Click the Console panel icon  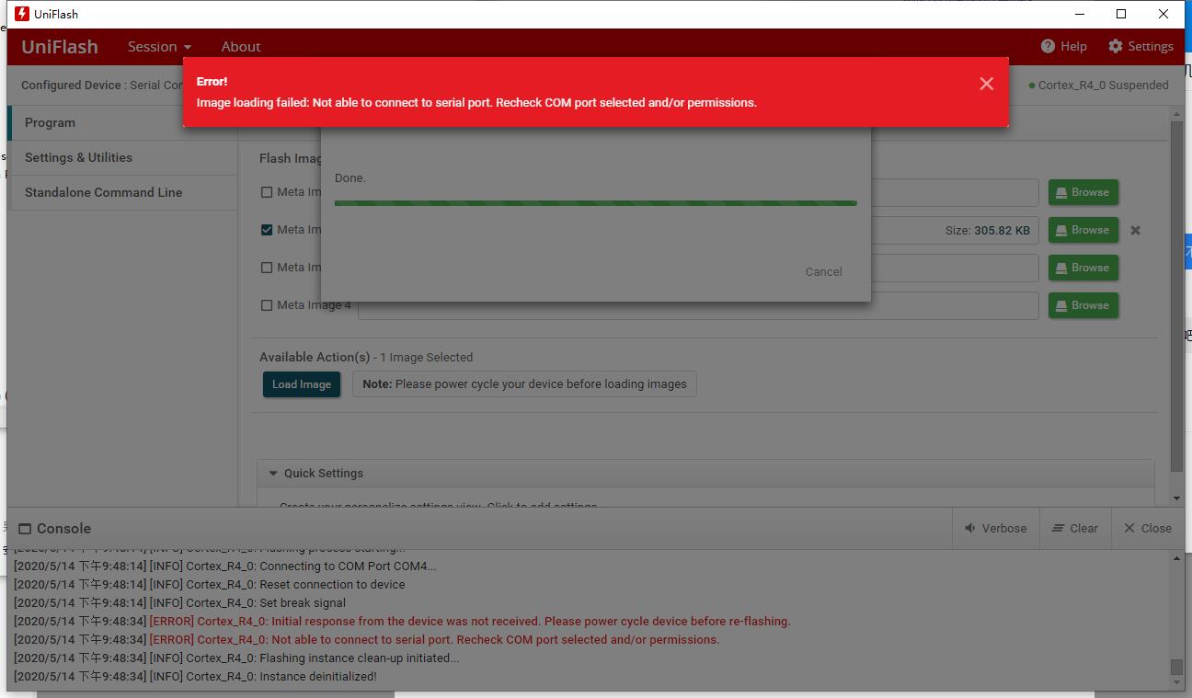pos(25,529)
